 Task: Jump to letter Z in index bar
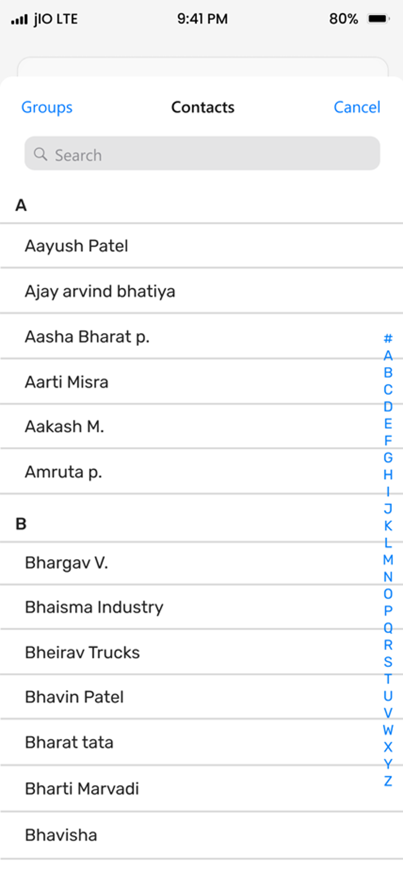388,781
